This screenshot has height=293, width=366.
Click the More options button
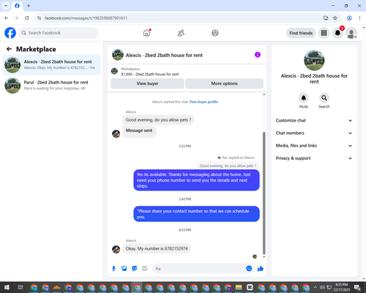(224, 84)
